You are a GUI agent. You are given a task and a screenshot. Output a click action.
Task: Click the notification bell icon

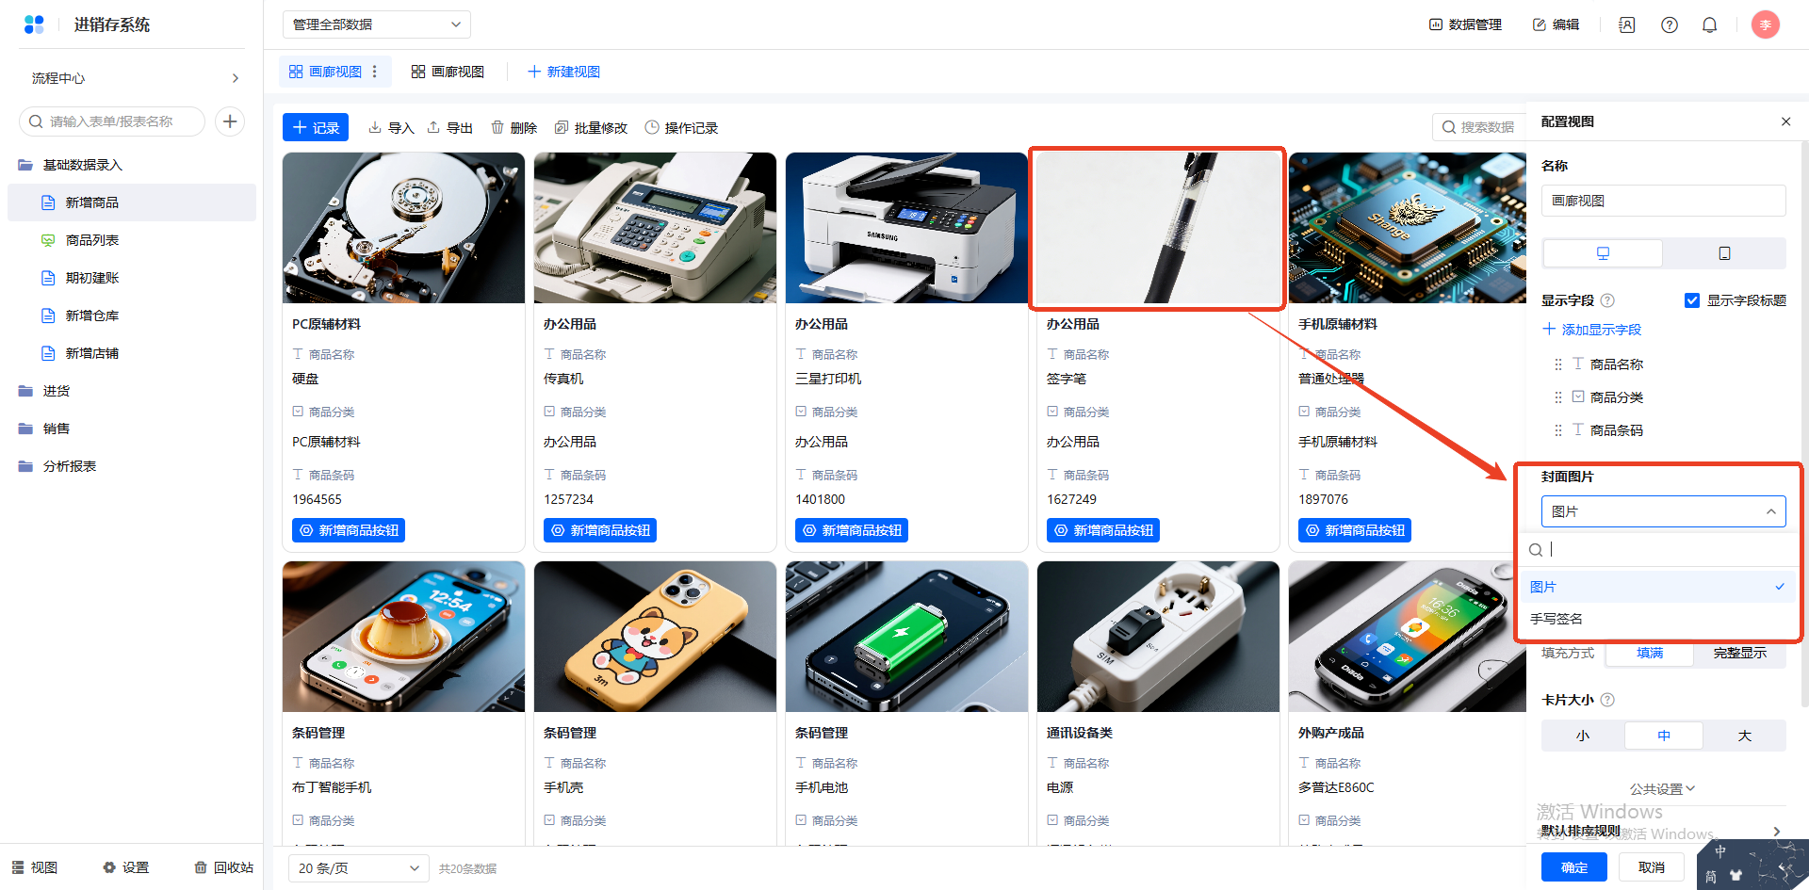pyautogui.click(x=1709, y=24)
